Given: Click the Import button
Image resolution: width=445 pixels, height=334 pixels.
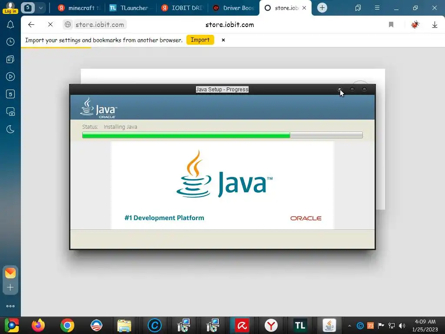Looking at the screenshot, I should (x=200, y=40).
